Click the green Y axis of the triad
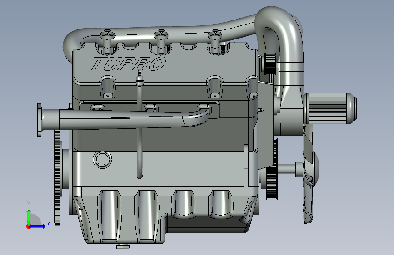Image resolution: width=394 pixels, height=255 pixels. [29, 217]
